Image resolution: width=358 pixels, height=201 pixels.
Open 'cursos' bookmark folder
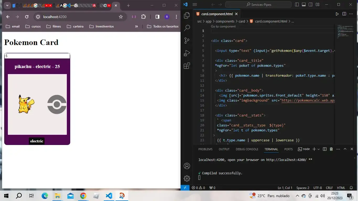click(33, 26)
